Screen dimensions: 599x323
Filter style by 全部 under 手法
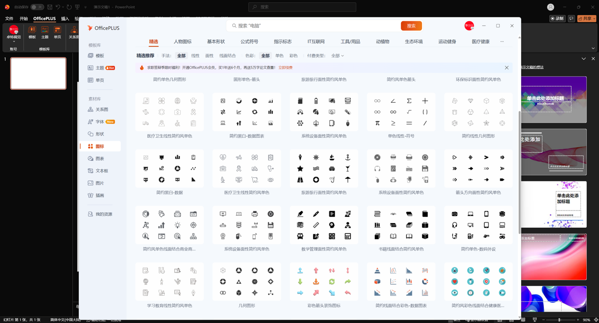click(x=181, y=56)
